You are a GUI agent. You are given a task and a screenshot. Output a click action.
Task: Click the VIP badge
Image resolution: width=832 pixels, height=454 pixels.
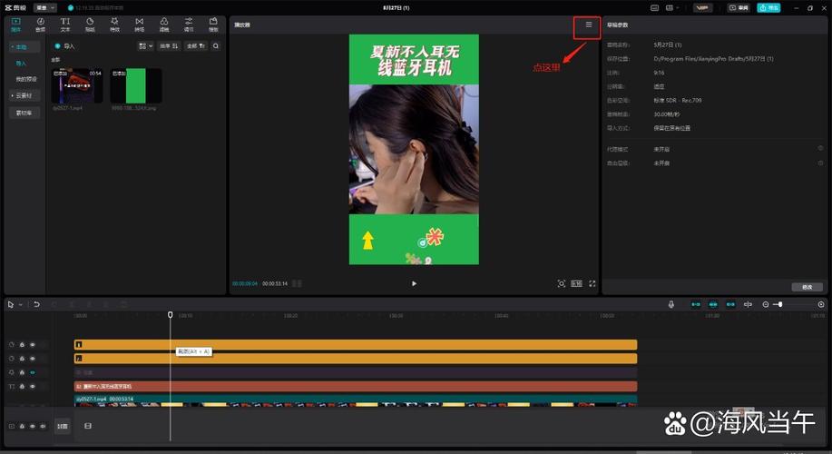click(x=702, y=8)
